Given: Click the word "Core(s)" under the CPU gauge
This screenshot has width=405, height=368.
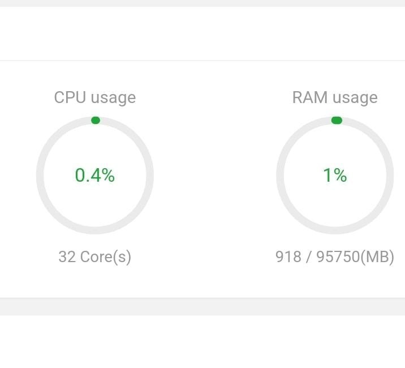Looking at the screenshot, I should 105,257.
